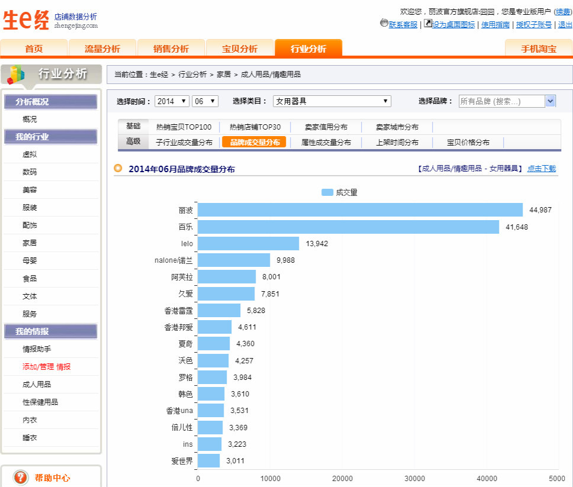The width and height of the screenshot is (573, 487).
Task: Click the industry analysis chart icon
Action: click(x=17, y=74)
